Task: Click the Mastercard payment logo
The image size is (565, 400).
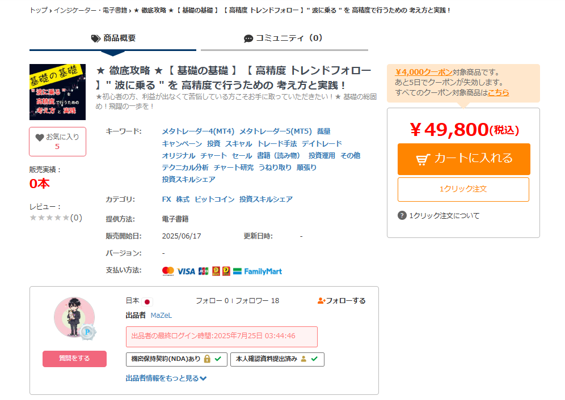Action: (x=168, y=271)
